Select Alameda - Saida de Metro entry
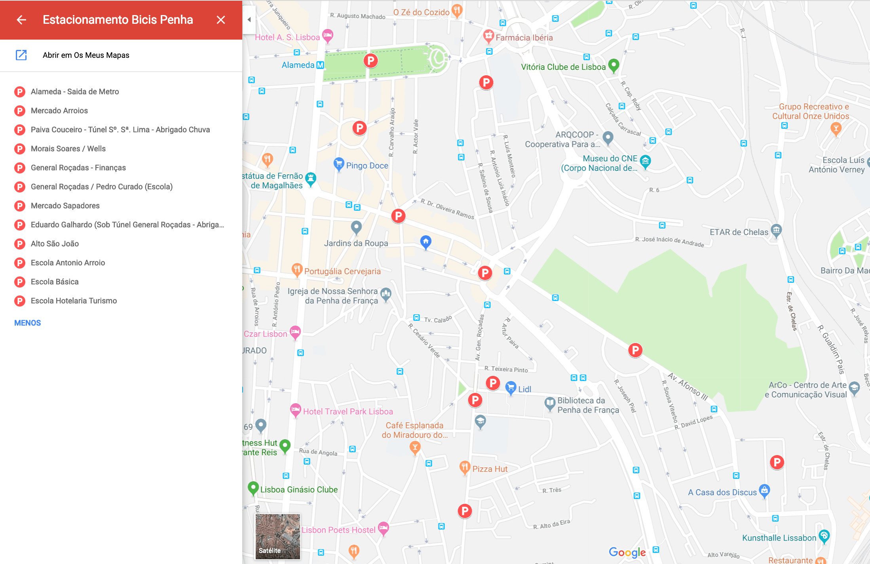 pyautogui.click(x=121, y=92)
